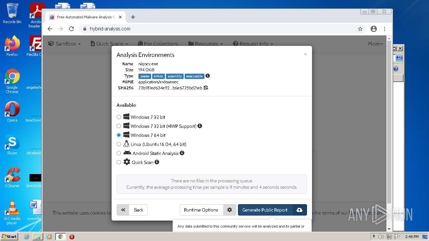
Task: Open a new Chrome tab
Action: tap(133, 17)
